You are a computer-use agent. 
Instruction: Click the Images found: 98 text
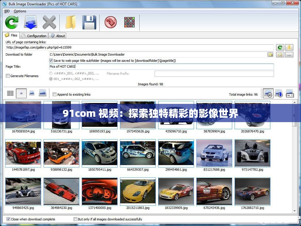coord(150,84)
